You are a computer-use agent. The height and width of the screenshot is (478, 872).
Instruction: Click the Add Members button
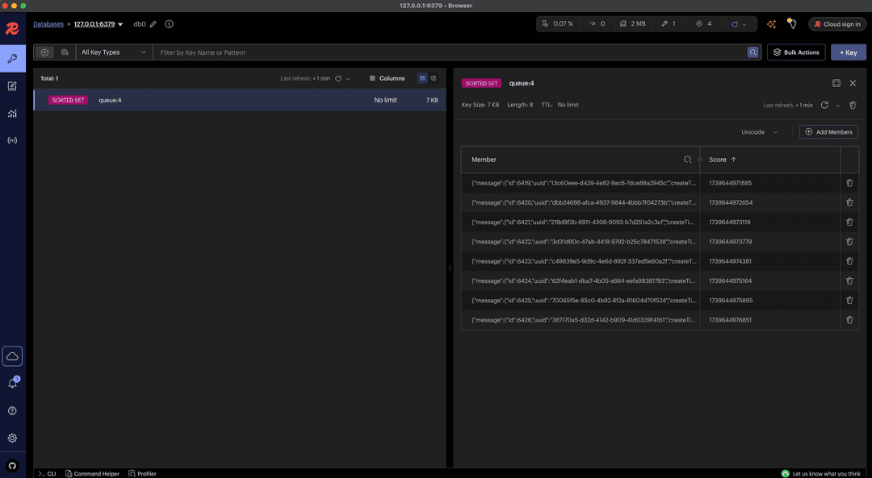coord(828,132)
